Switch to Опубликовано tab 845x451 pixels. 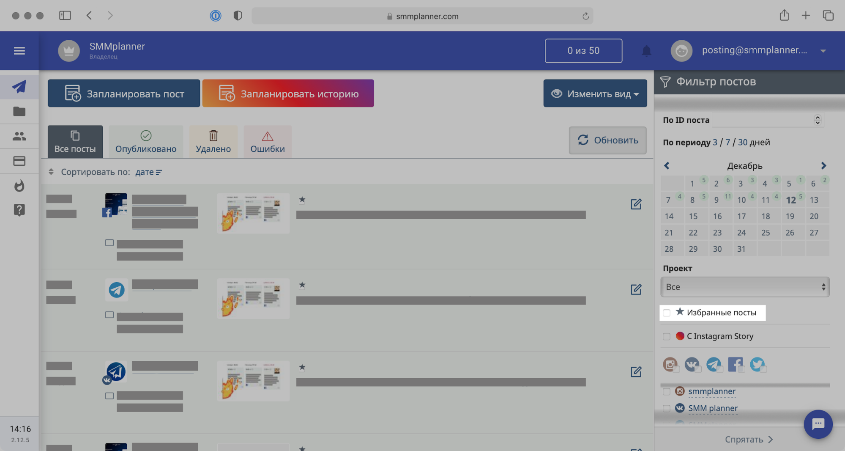coord(146,141)
